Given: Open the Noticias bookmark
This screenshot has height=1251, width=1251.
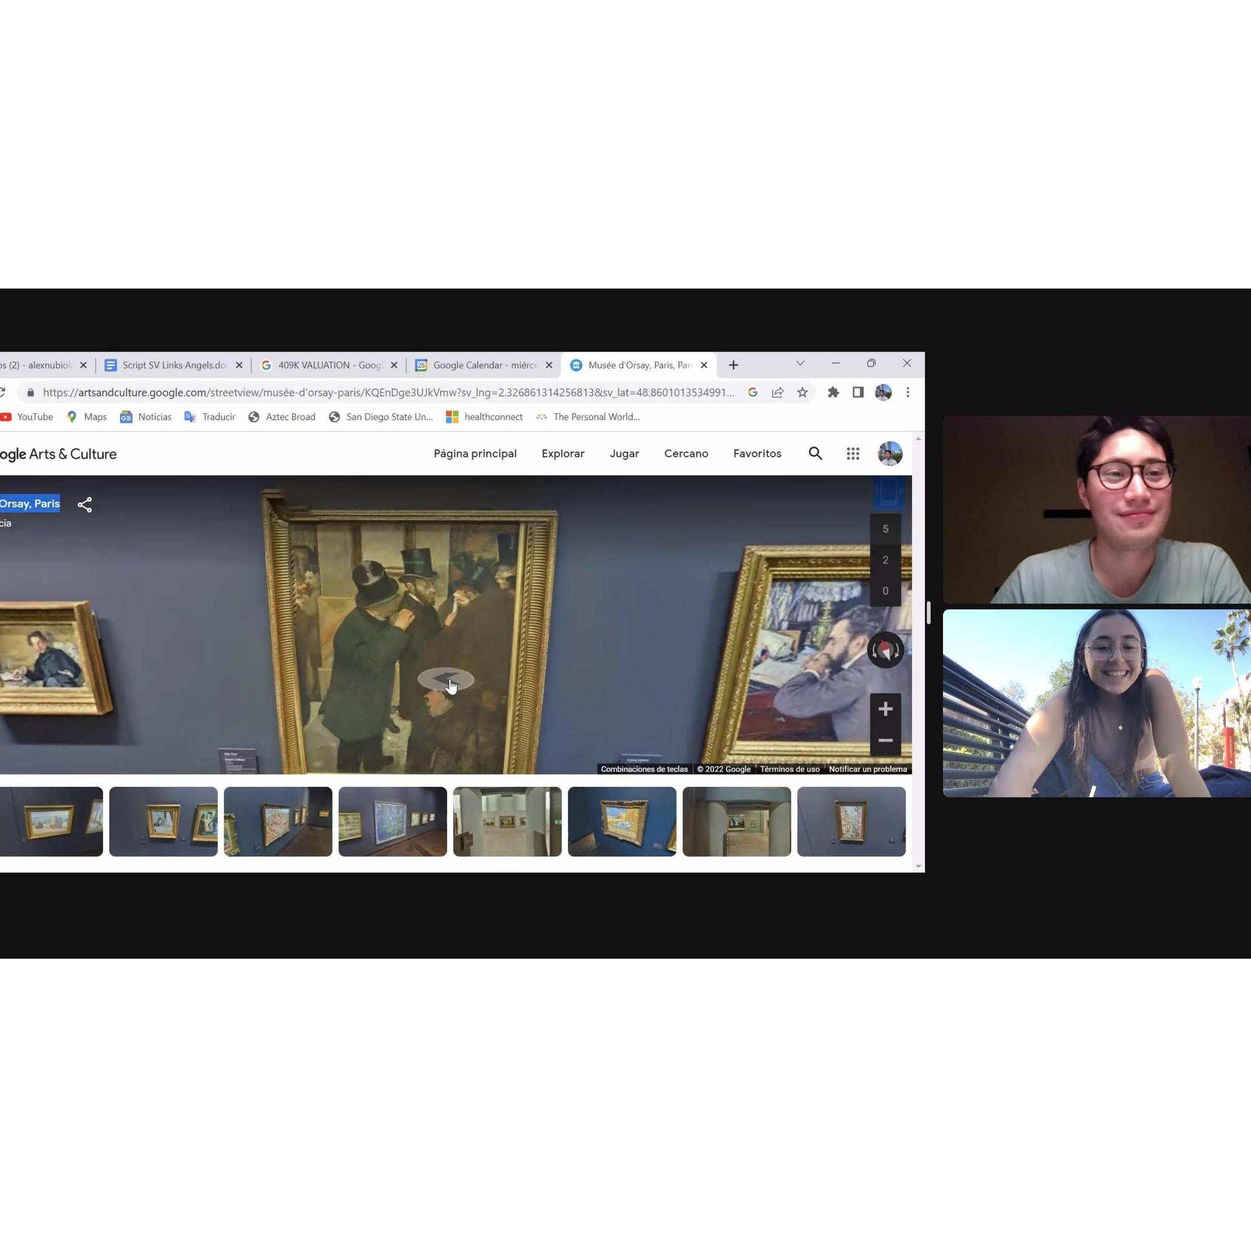Looking at the screenshot, I should coord(146,417).
